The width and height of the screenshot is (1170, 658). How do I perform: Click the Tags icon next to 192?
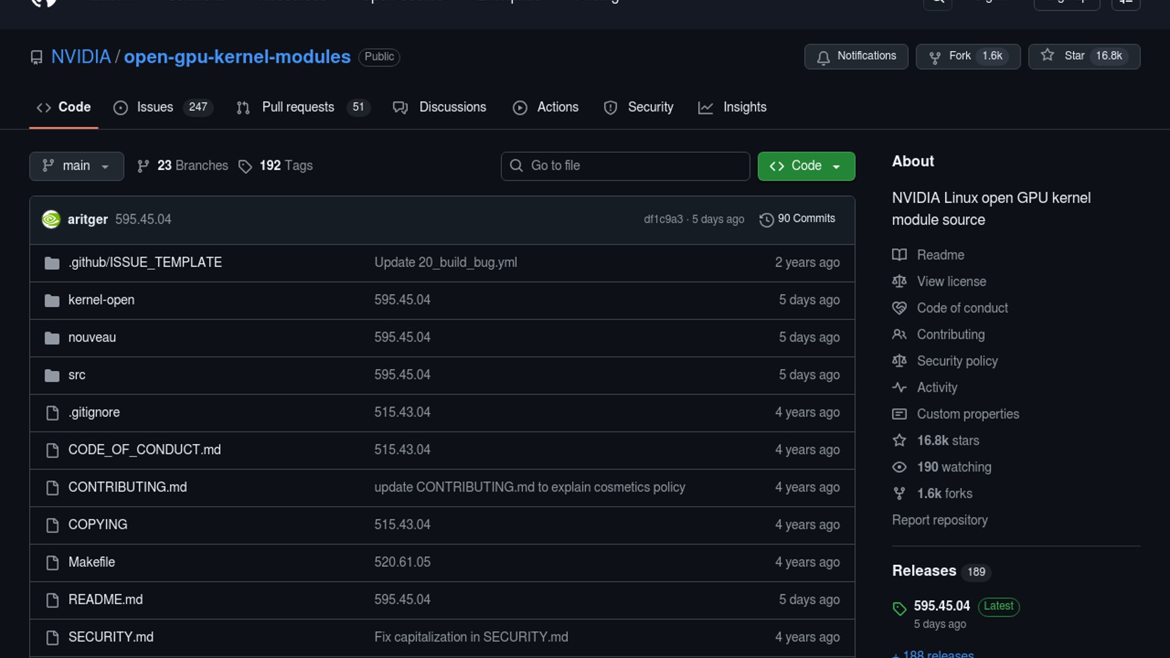245,166
